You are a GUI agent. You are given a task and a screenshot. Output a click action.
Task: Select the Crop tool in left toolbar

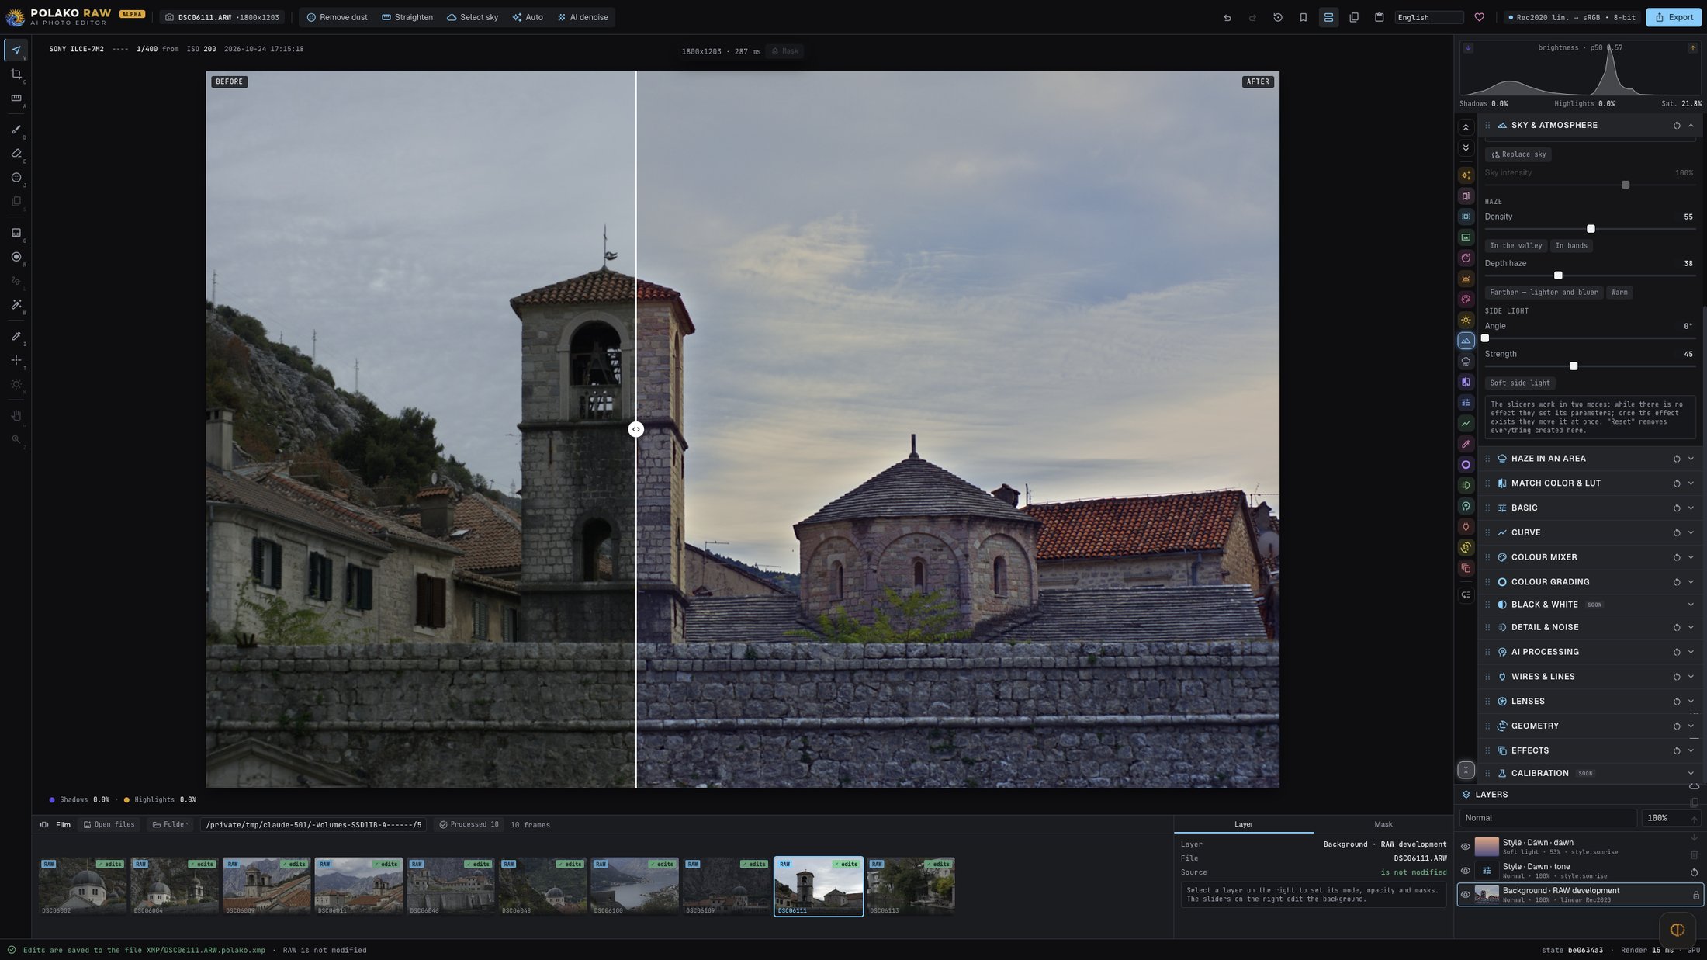[16, 75]
